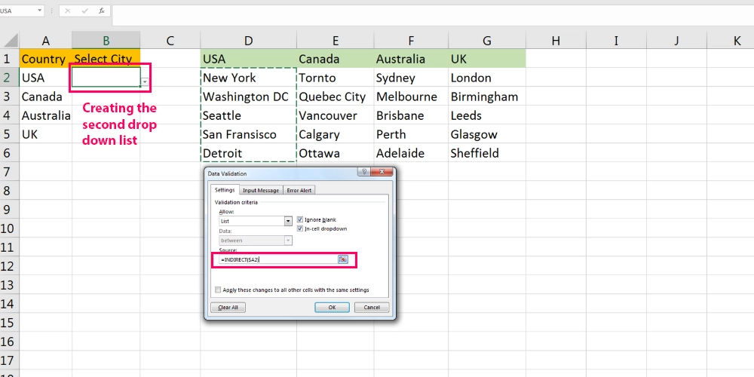Viewport: 754px width, 377px height.
Task: Select the column D header
Action: click(x=248, y=41)
